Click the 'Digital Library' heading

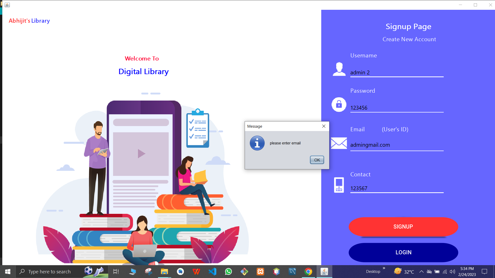coord(144,72)
